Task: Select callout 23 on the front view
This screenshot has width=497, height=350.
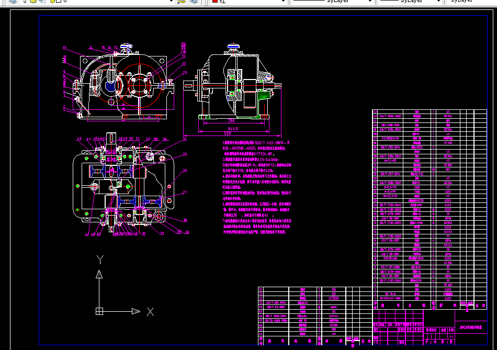Action: click(185, 73)
